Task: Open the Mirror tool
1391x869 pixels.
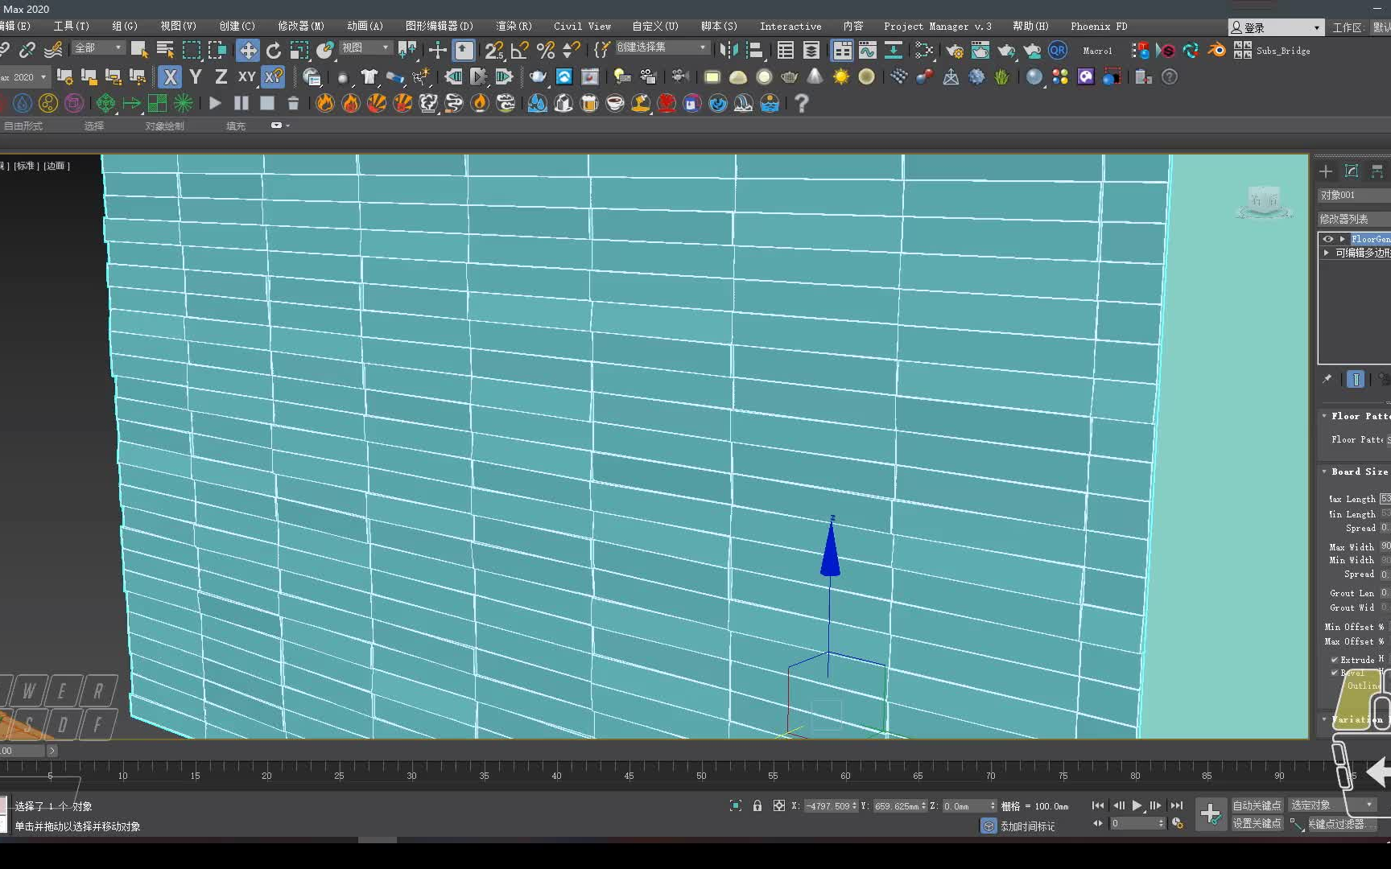Action: coord(729,51)
